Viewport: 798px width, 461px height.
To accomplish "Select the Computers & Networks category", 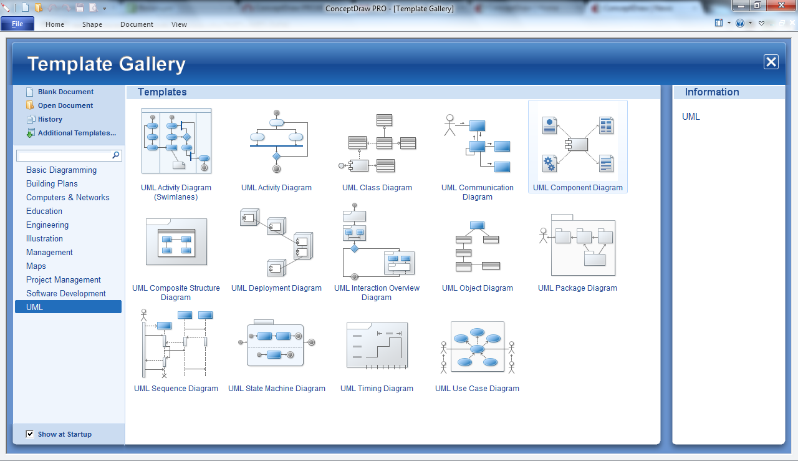I will pos(67,197).
